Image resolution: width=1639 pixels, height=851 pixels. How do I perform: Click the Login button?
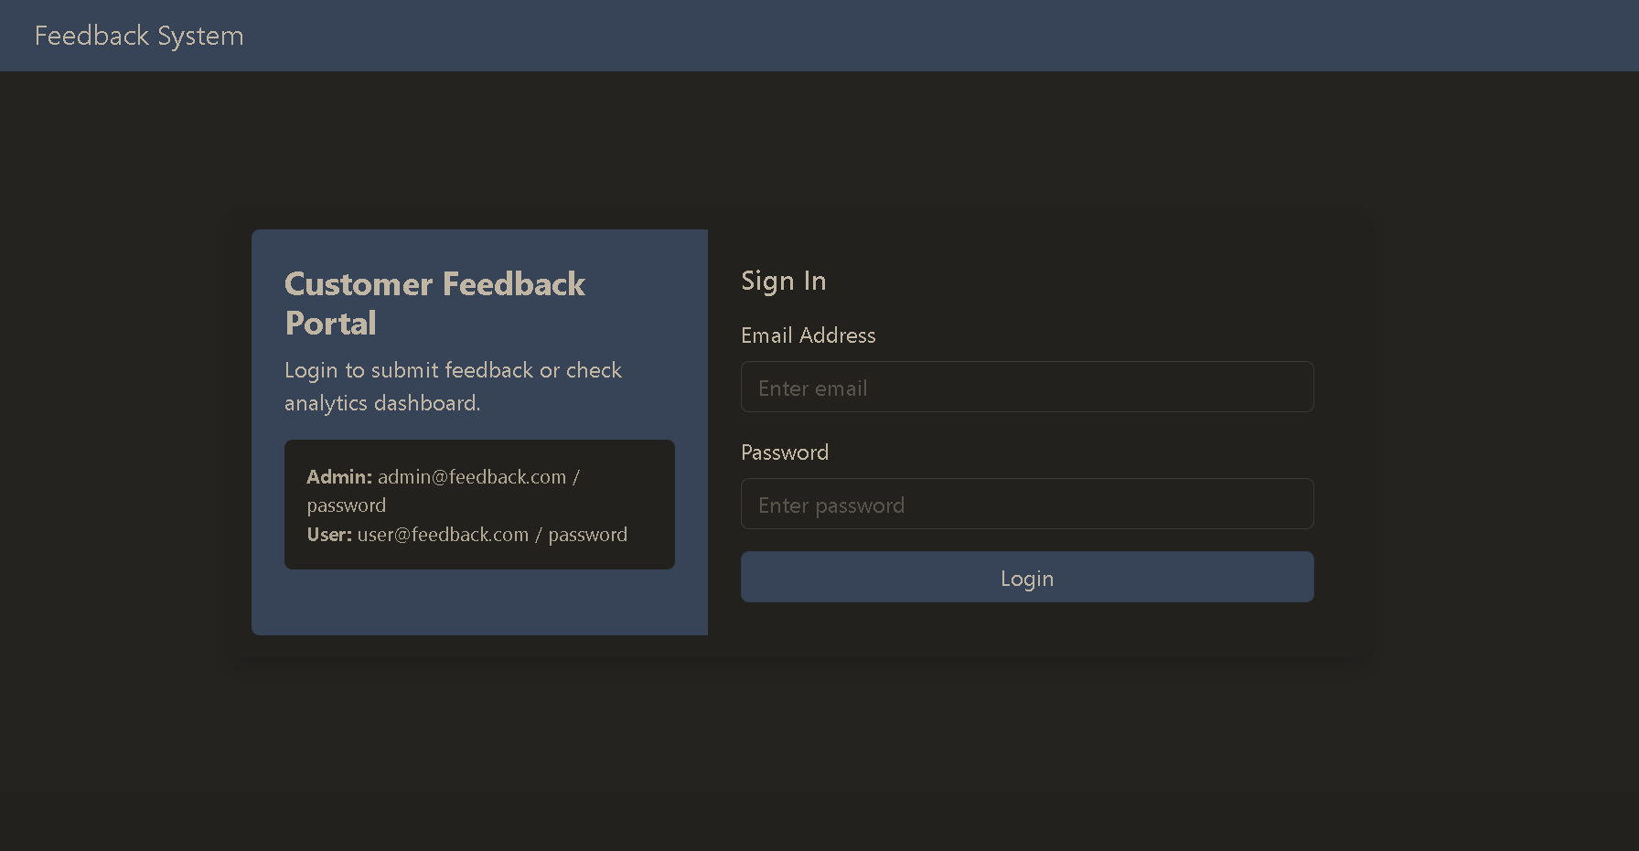(x=1027, y=577)
